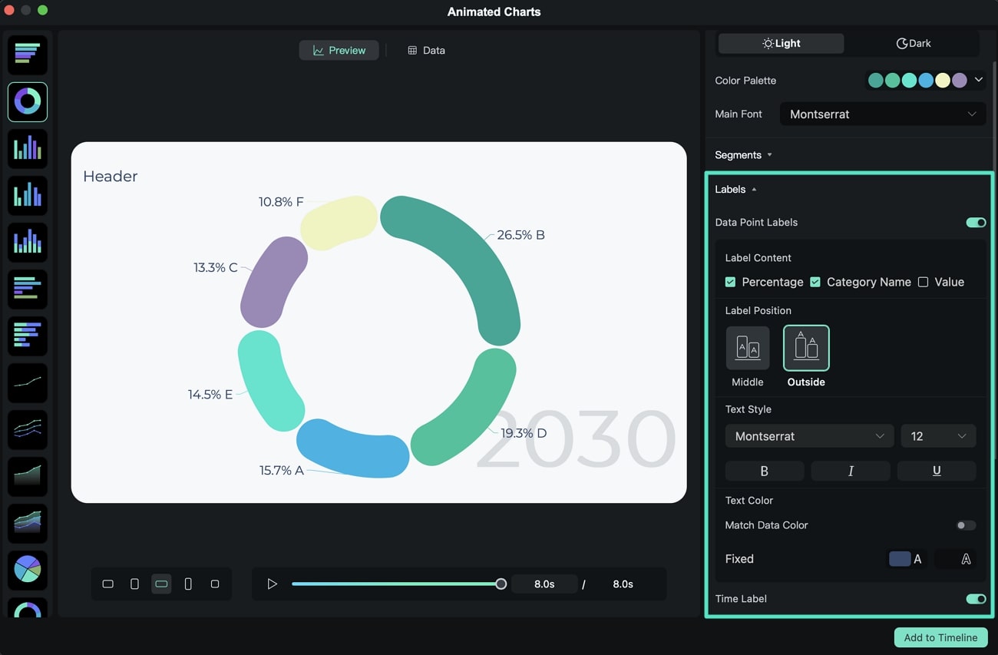Pick the pie chart template
Screen dimensions: 998x655
click(x=28, y=570)
